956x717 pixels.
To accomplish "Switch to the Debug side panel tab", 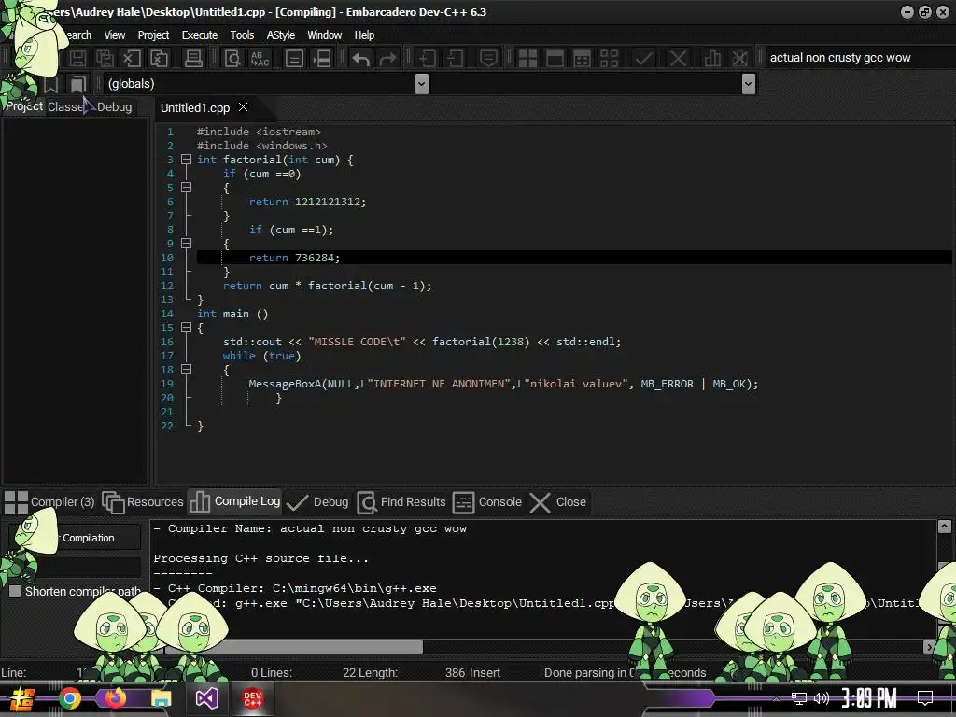I will coord(114,106).
